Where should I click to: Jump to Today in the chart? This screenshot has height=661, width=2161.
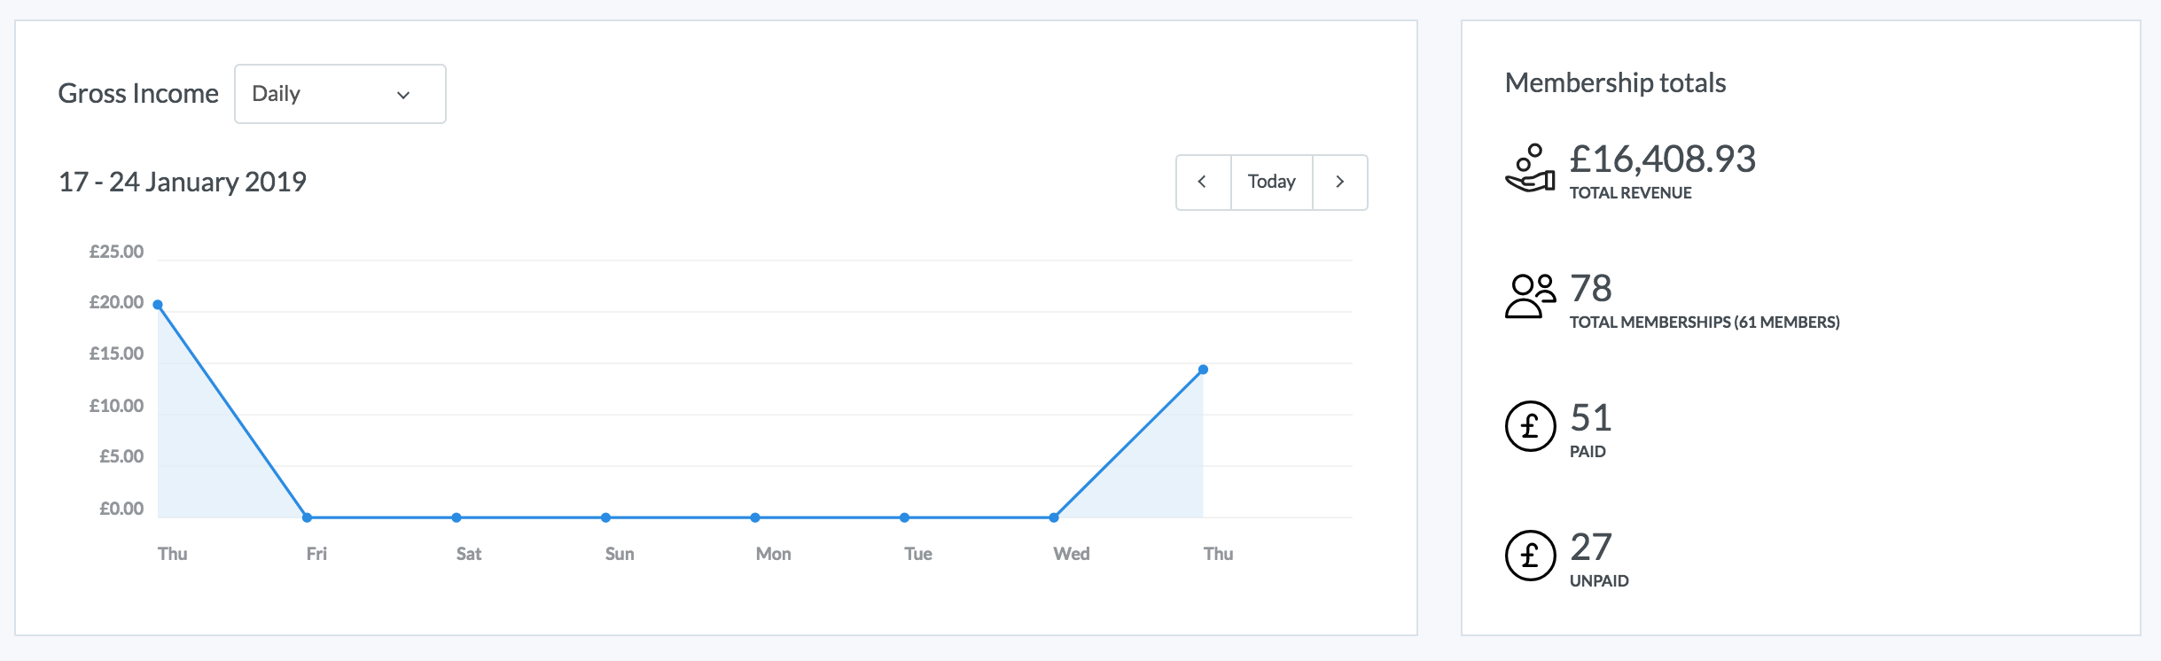tap(1271, 183)
